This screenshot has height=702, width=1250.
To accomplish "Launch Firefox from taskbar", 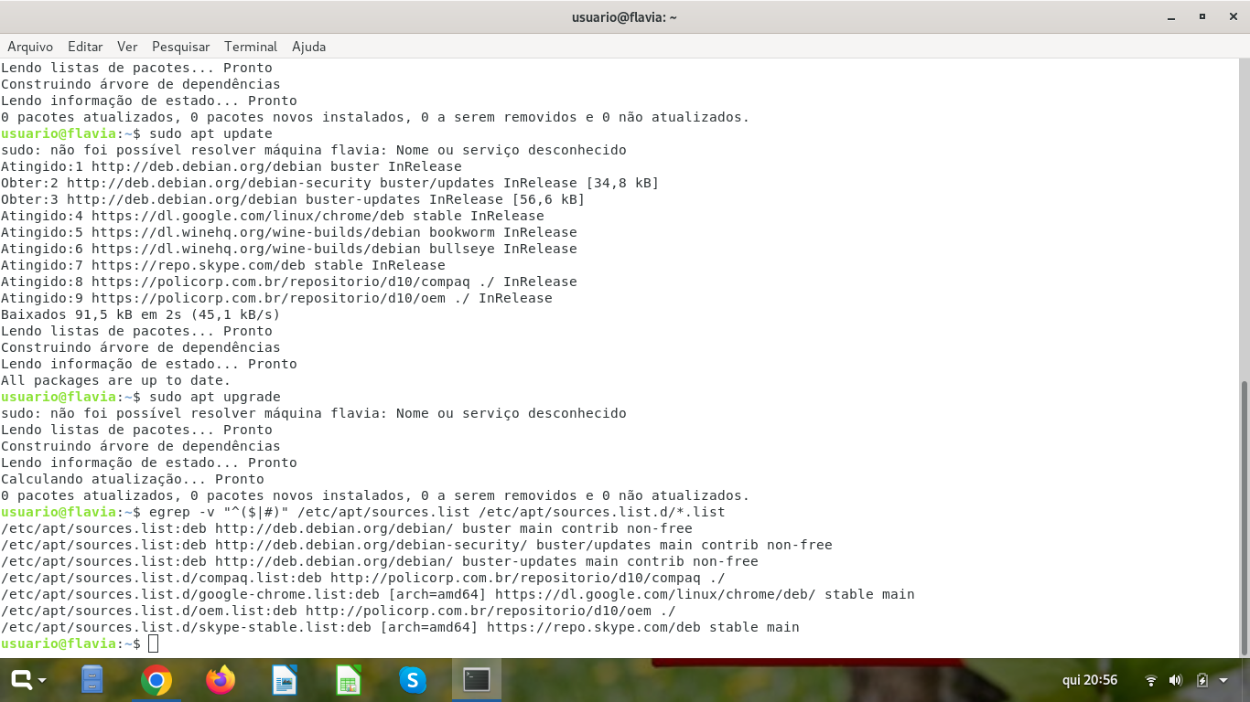I will (x=221, y=680).
